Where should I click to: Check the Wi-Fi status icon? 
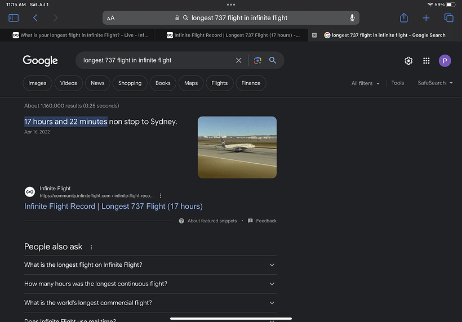click(430, 5)
